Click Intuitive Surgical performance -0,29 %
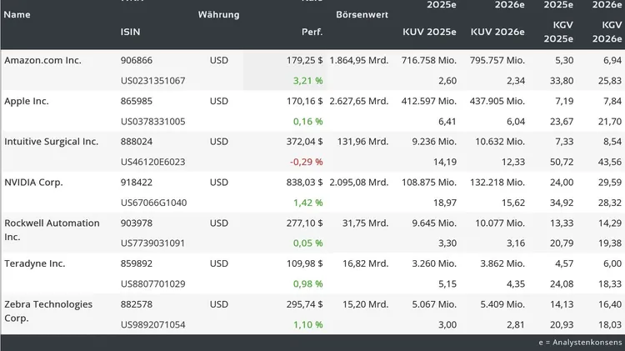Screen dimensions: 625x351 click(x=306, y=162)
